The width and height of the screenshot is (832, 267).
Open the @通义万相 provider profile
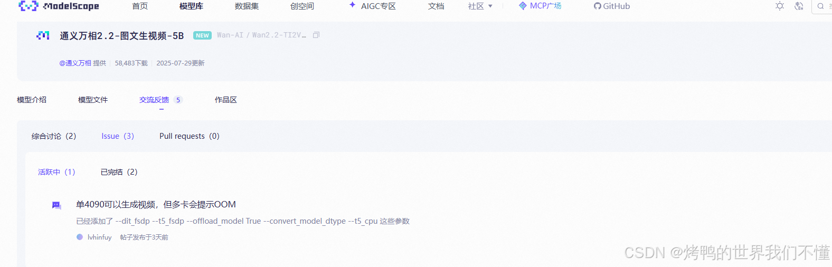point(75,63)
